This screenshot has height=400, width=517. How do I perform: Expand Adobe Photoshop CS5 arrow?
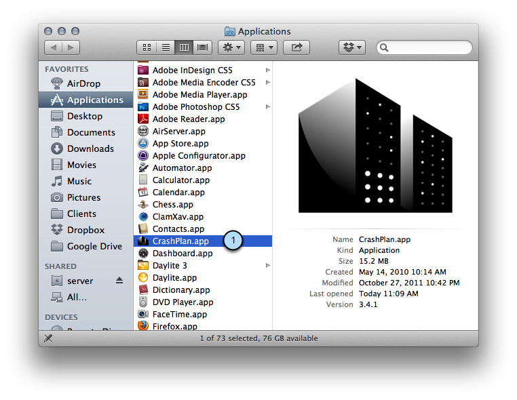point(268,106)
